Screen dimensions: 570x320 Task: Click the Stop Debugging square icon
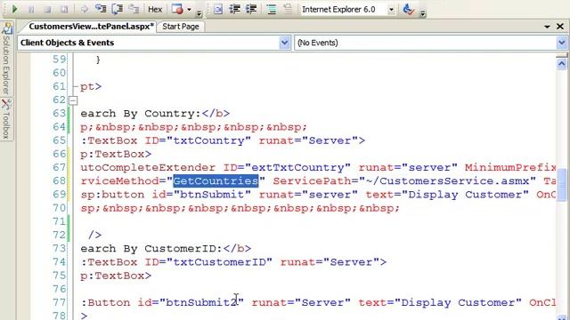[47, 10]
